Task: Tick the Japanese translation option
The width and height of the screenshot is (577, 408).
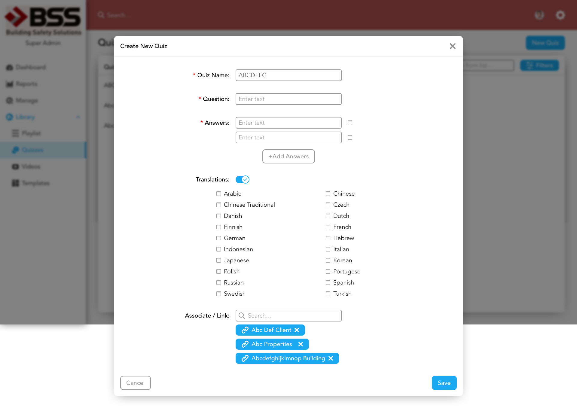Action: pyautogui.click(x=218, y=260)
